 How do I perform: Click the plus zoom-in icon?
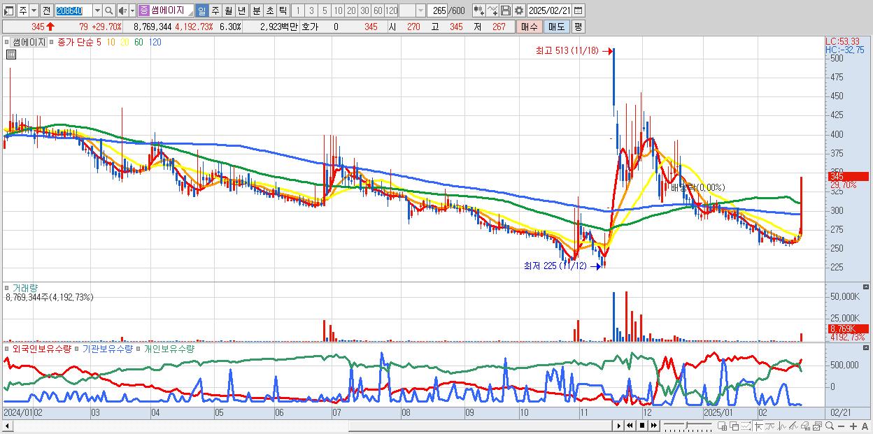tap(853, 426)
